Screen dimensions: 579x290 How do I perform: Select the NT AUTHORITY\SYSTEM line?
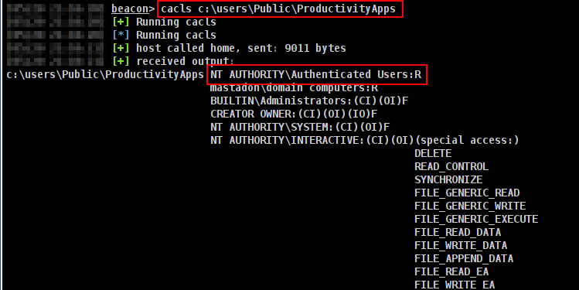[x=300, y=128]
